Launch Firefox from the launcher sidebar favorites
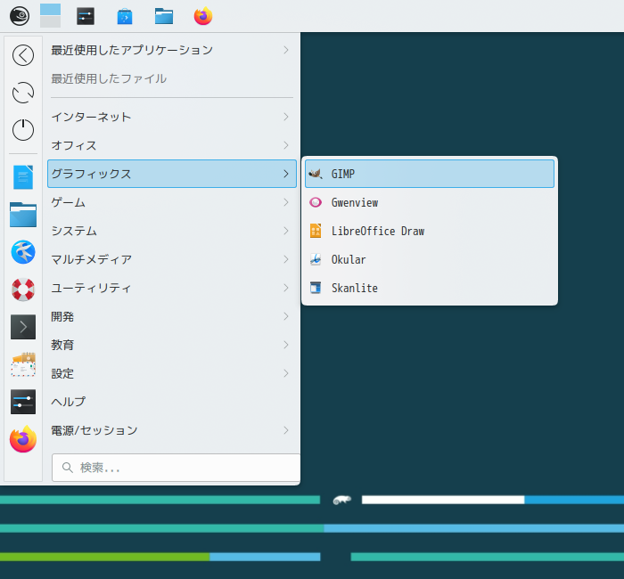624x579 pixels. pos(23,439)
